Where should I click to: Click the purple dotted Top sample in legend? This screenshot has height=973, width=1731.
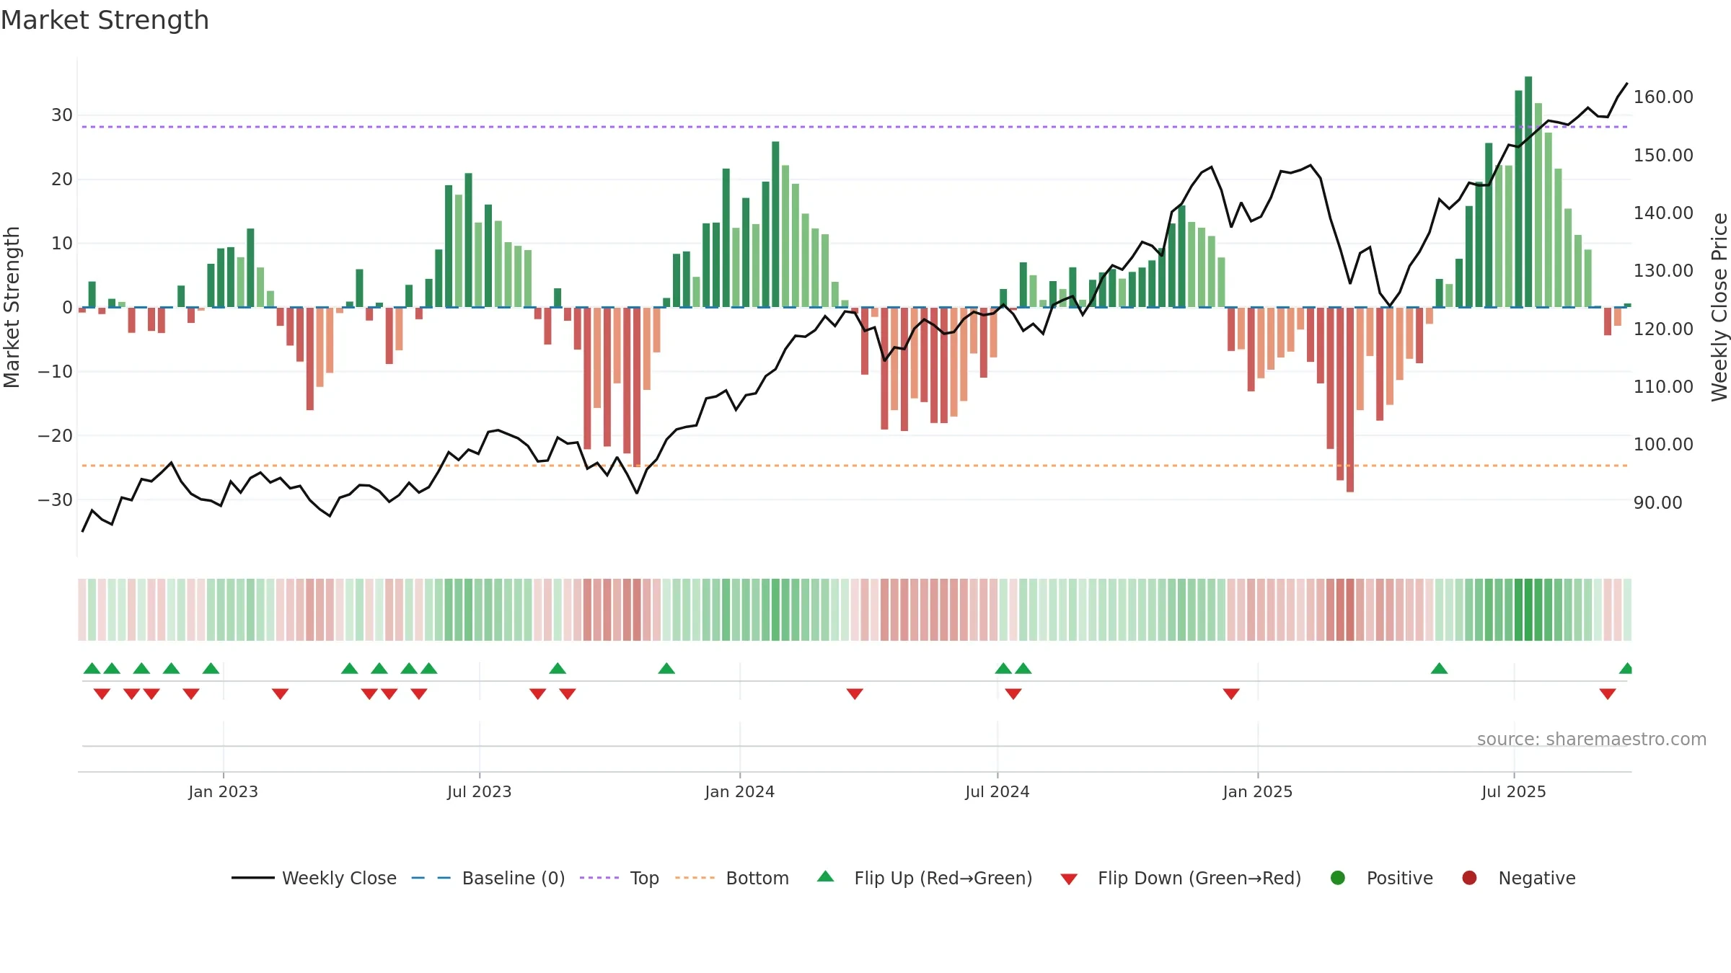point(599,878)
